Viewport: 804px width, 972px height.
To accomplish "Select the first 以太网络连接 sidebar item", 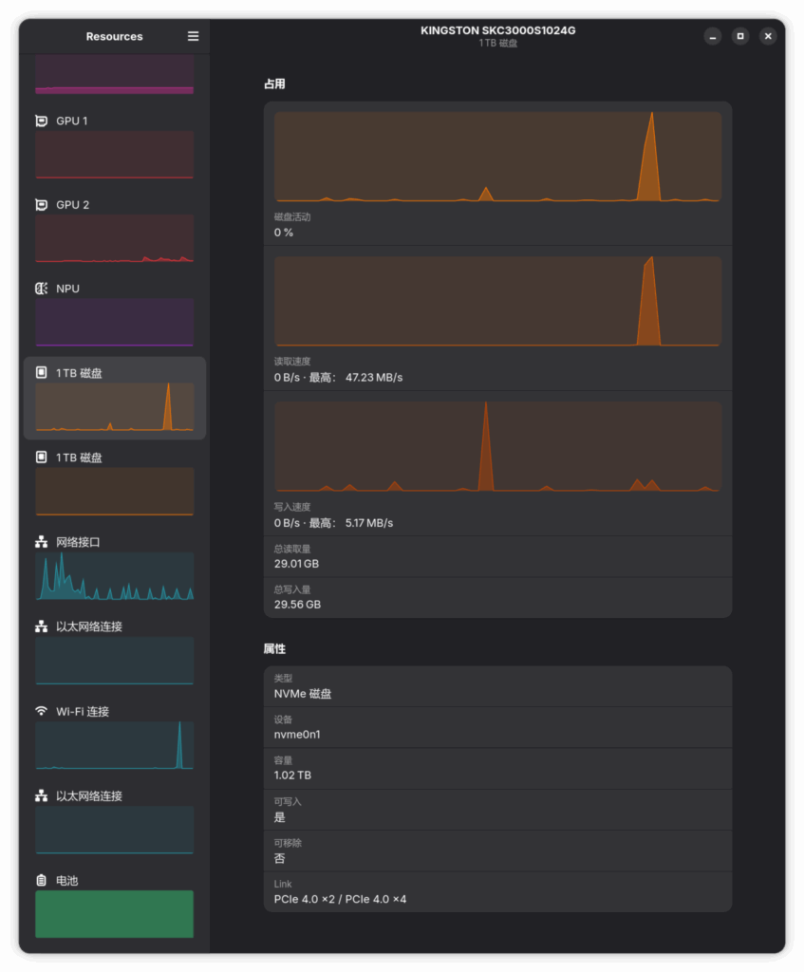I will click(114, 651).
